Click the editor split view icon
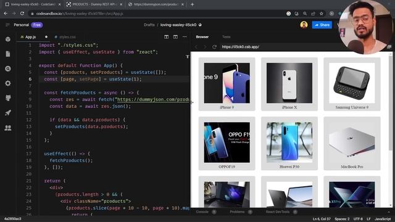Image resolution: width=395 pixels, height=222 pixels. point(166,37)
